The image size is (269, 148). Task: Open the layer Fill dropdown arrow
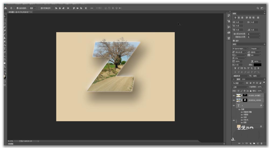(x=264, y=91)
